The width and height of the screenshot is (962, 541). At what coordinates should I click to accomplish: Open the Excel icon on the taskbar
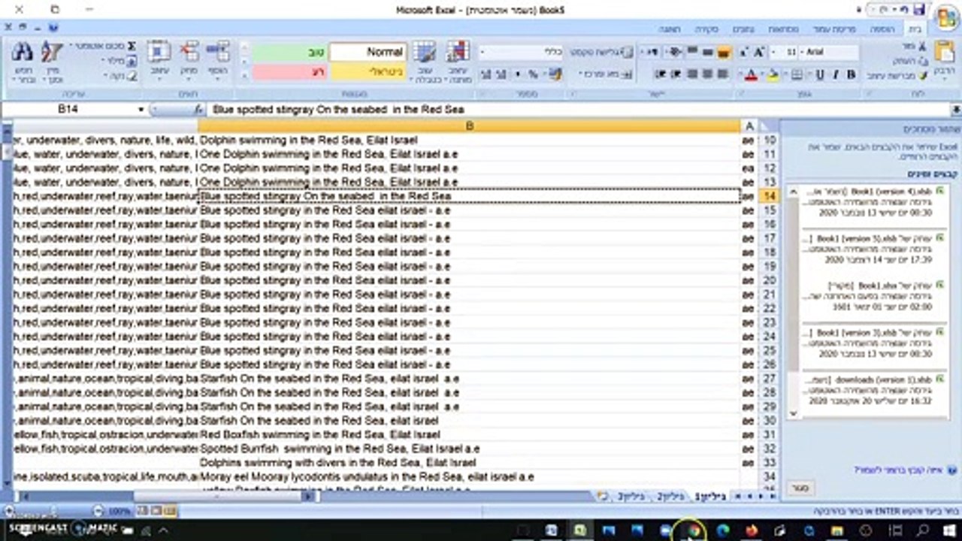point(579,530)
